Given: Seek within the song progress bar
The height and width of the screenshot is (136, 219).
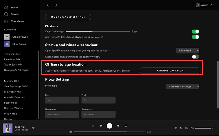Looking at the screenshot, I should click(109, 132).
